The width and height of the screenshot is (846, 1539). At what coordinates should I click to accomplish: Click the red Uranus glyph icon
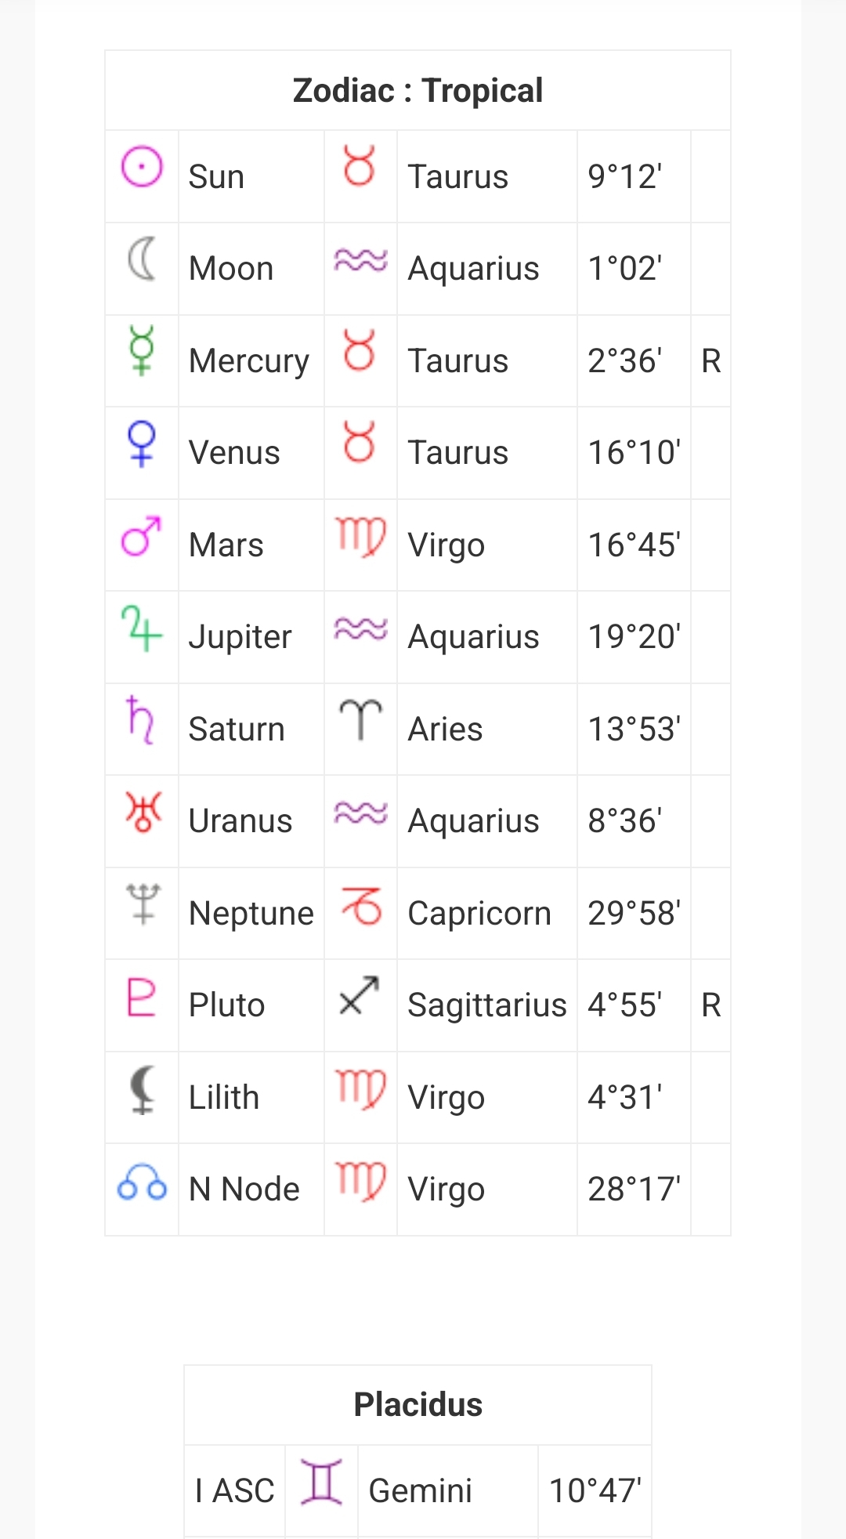tap(143, 812)
